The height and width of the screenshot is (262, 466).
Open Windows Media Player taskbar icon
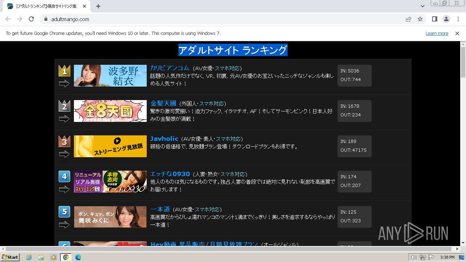pyautogui.click(x=54, y=257)
